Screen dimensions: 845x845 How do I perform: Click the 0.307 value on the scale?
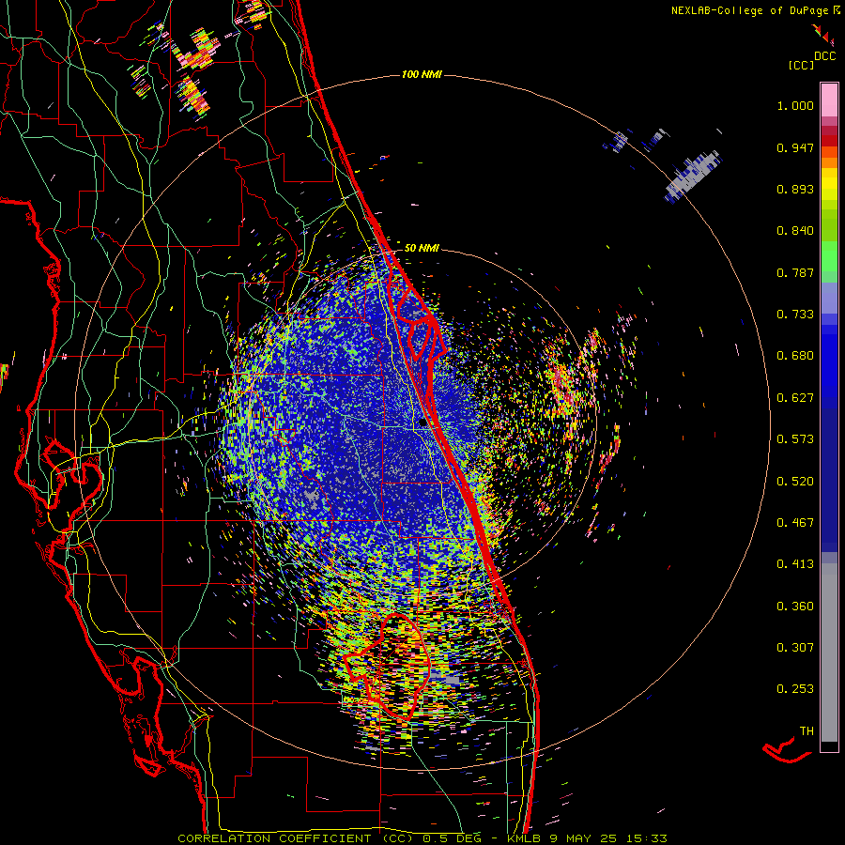click(x=795, y=647)
